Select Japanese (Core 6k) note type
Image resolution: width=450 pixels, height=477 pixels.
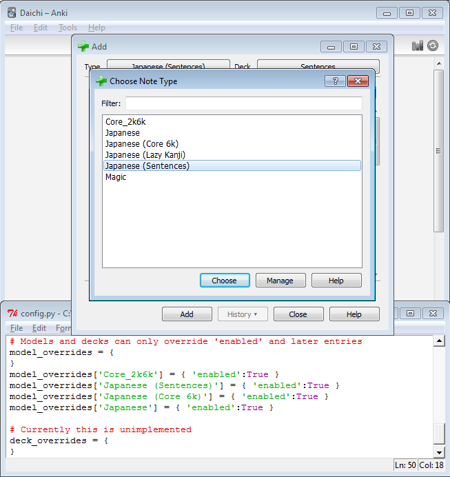point(232,144)
